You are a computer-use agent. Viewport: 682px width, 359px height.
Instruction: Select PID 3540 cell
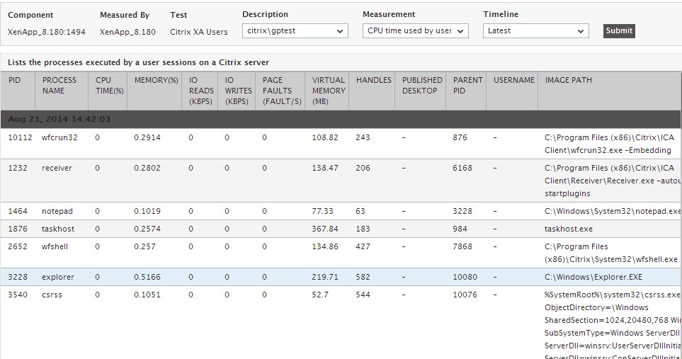pyautogui.click(x=18, y=295)
